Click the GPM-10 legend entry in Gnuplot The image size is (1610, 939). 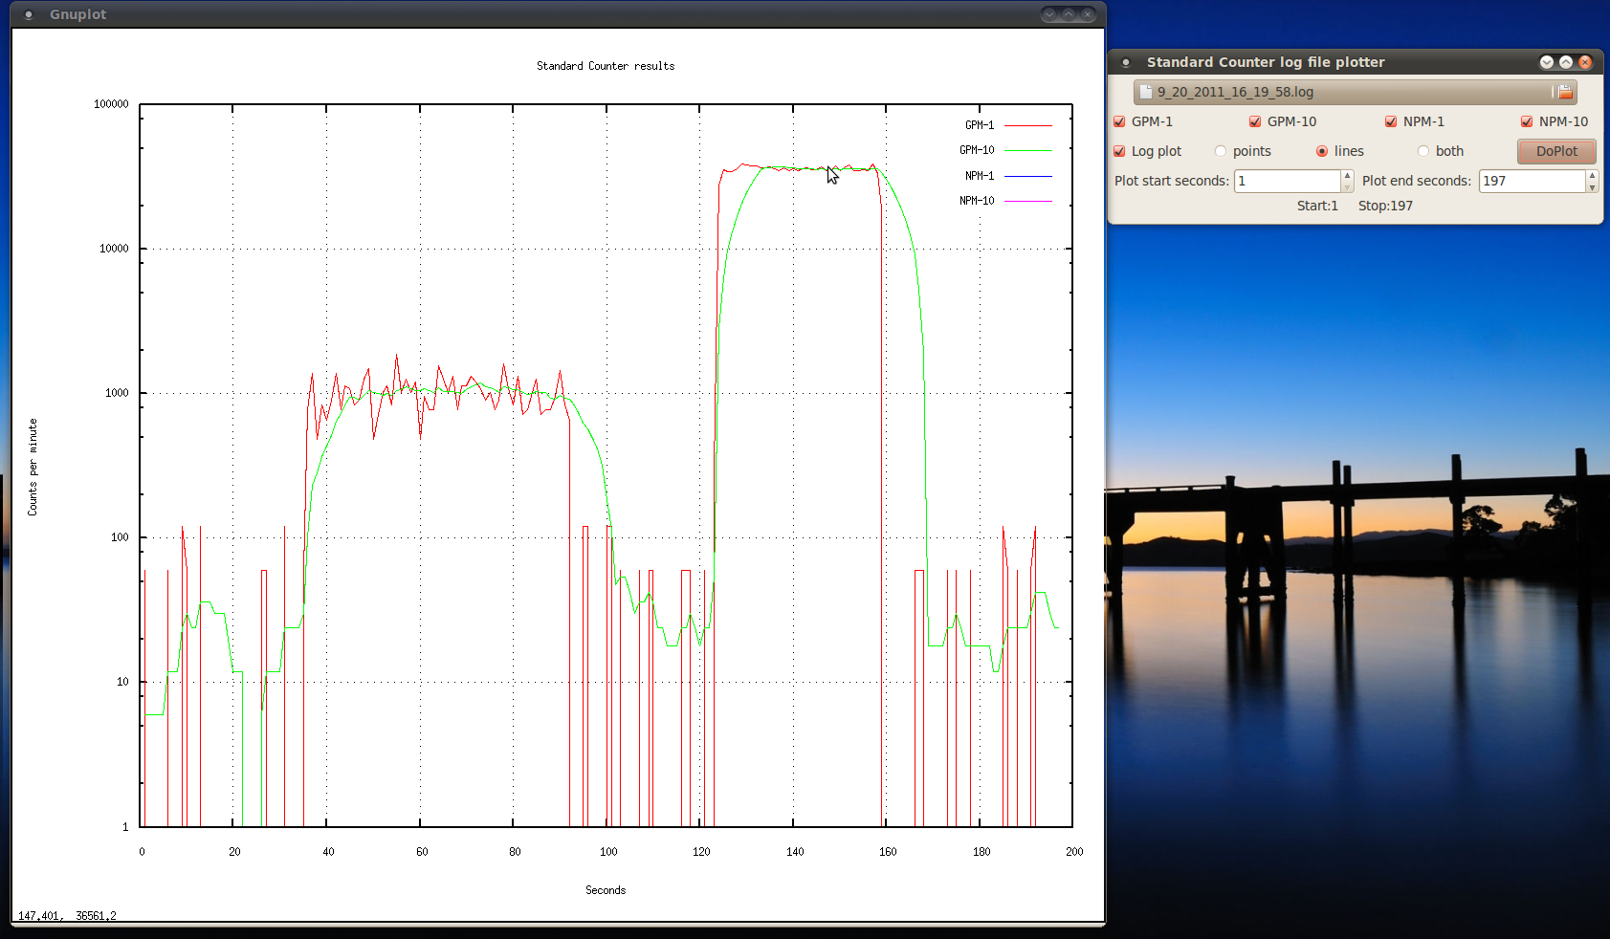pos(977,150)
